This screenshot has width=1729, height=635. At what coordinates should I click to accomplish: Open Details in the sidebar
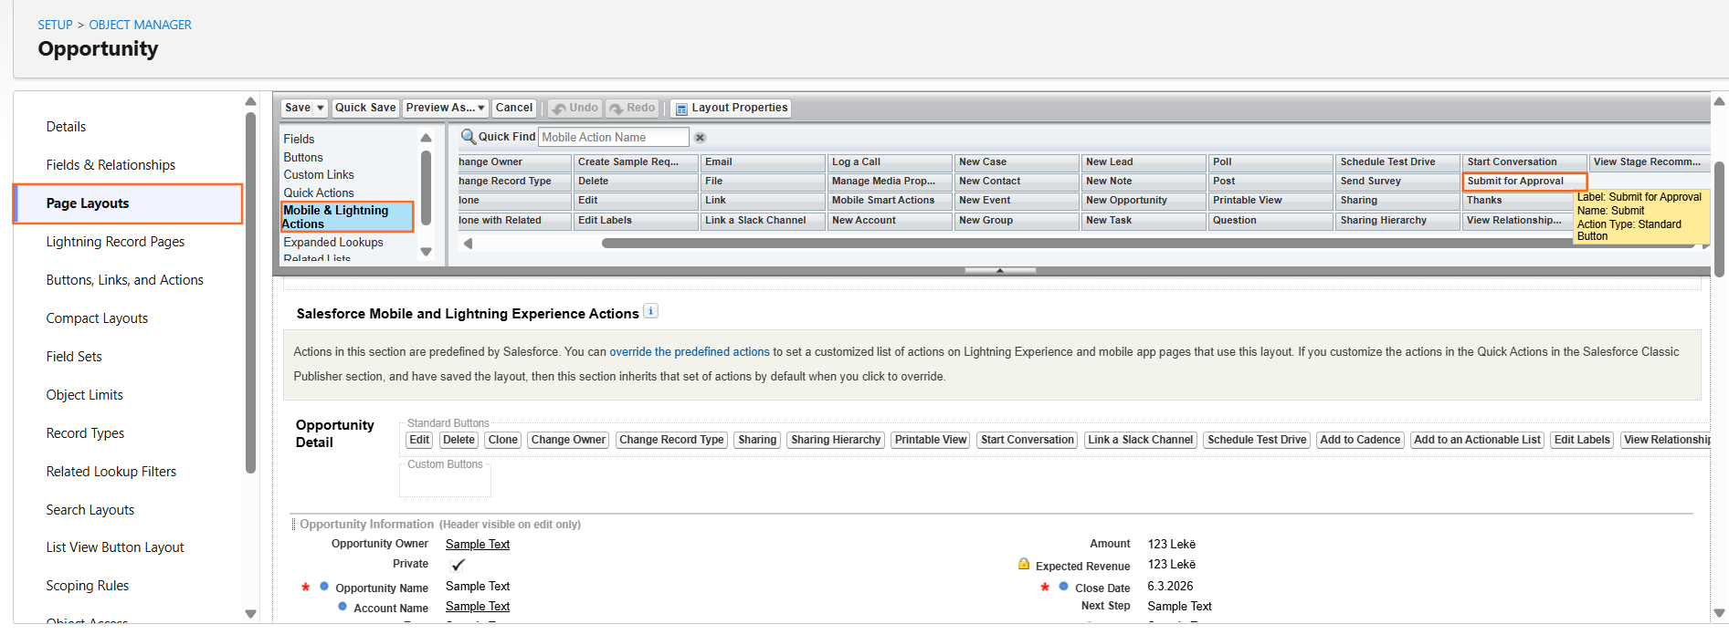[66, 127]
